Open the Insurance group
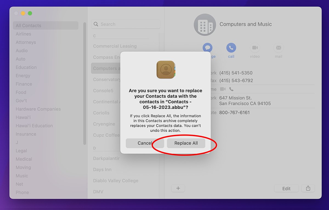The height and width of the screenshot is (210, 329). [x=26, y=134]
